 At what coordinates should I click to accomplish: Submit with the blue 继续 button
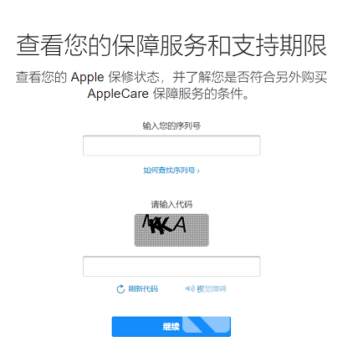[171, 326]
